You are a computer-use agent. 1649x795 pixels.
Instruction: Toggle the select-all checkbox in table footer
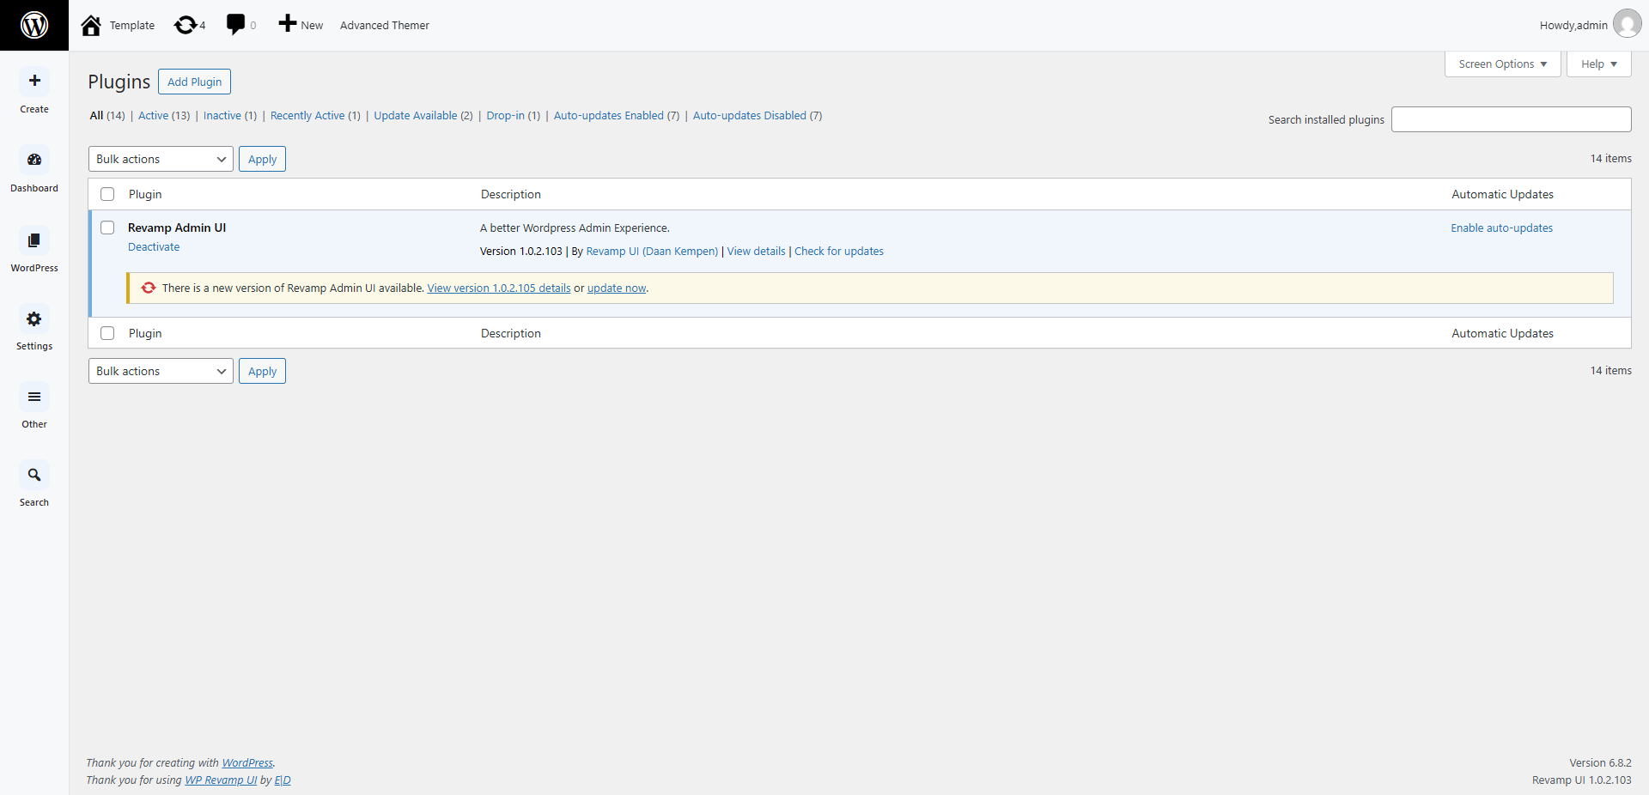[x=107, y=333]
